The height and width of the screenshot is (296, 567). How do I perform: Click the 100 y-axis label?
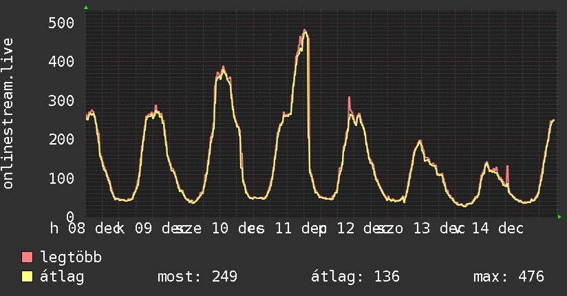[x=61, y=178]
